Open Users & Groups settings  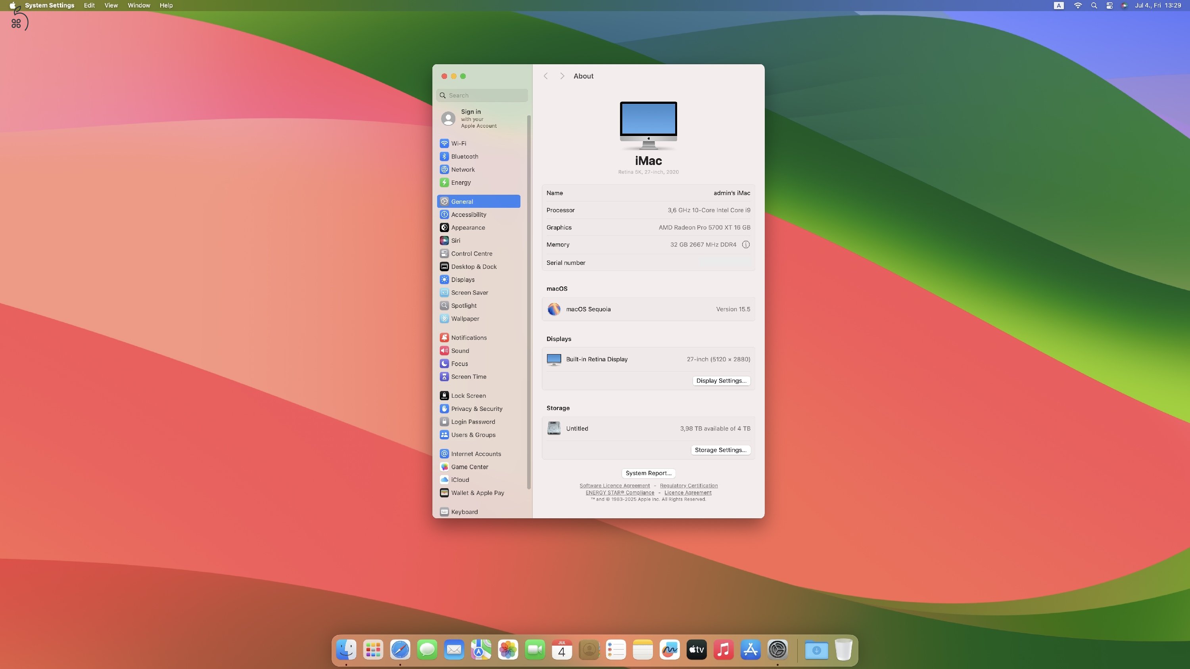[478, 435]
